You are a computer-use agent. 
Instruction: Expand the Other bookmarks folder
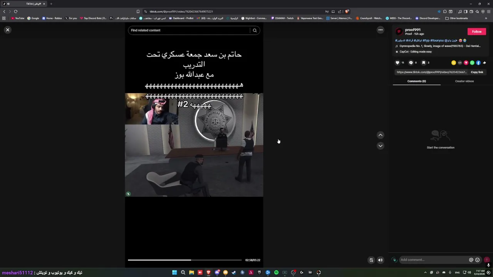pos(456,18)
